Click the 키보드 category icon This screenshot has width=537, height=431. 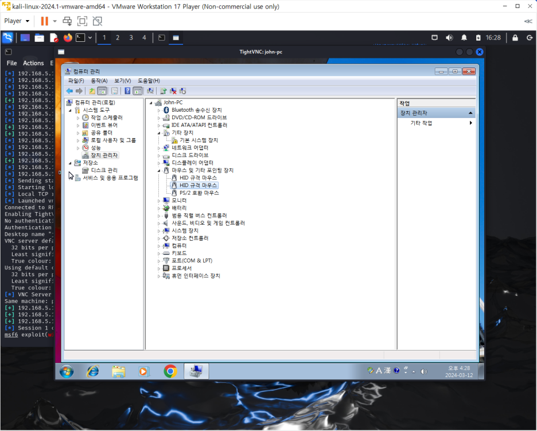pos(166,253)
